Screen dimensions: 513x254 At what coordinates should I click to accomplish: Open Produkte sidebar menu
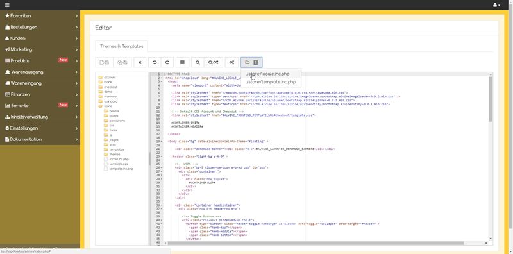40,61
